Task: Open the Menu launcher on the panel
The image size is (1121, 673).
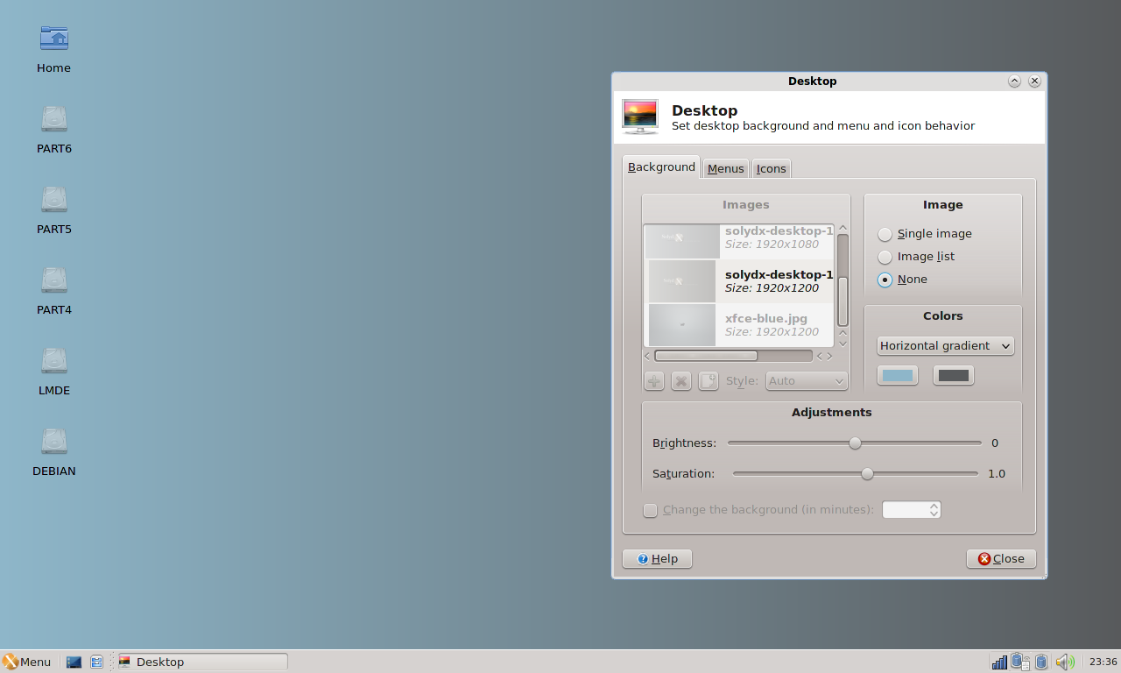Action: click(x=27, y=662)
